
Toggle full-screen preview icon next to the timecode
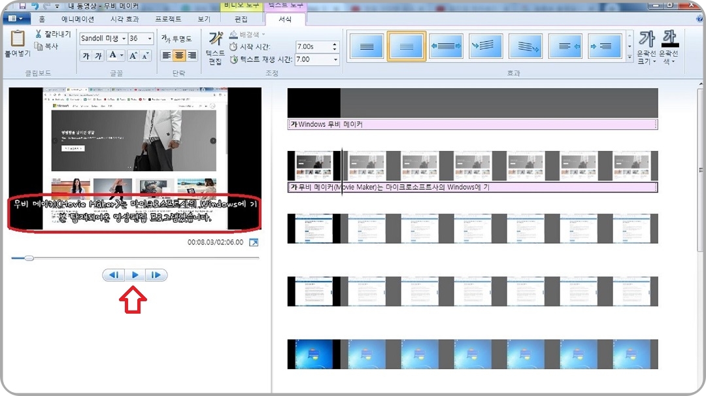pyautogui.click(x=254, y=242)
